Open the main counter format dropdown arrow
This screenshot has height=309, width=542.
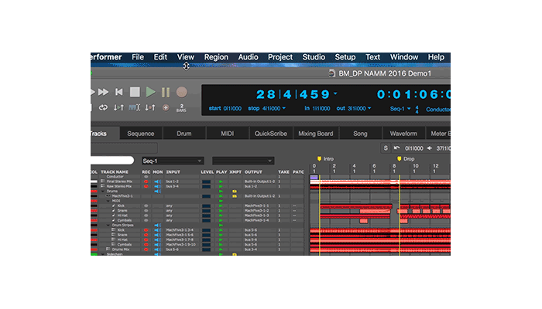click(335, 93)
